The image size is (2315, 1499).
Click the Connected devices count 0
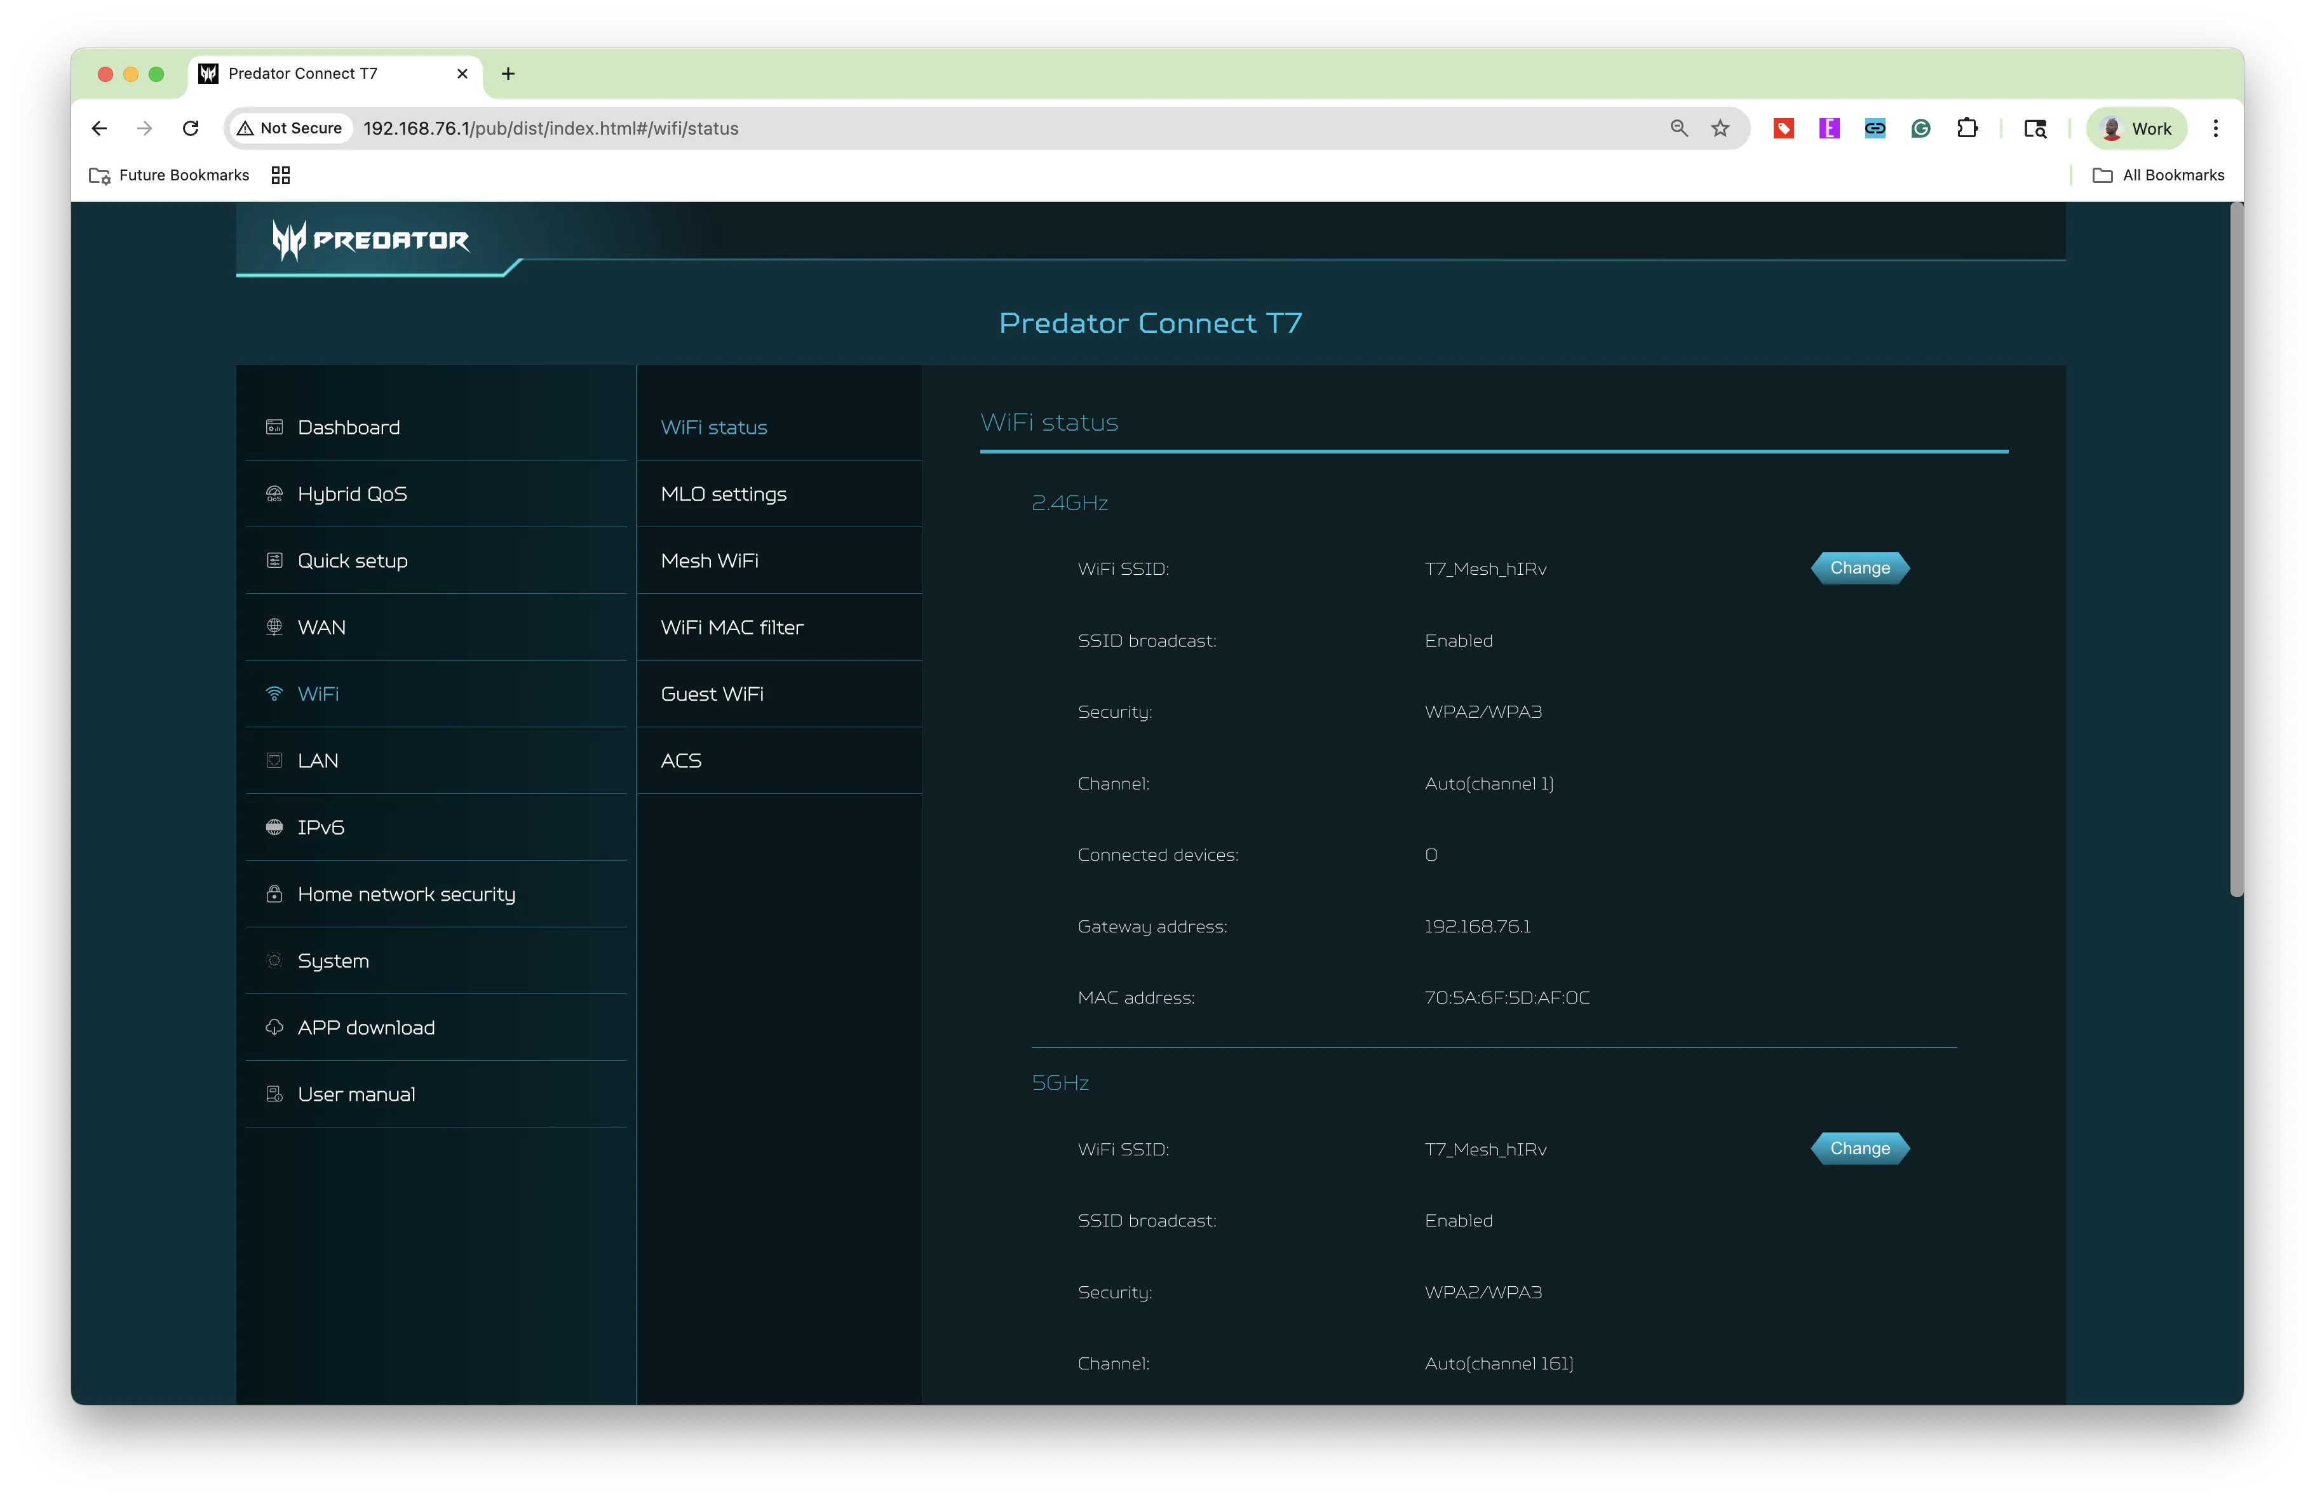[1431, 855]
